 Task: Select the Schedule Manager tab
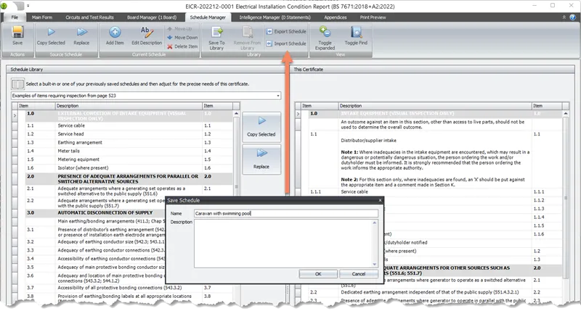pos(208,17)
